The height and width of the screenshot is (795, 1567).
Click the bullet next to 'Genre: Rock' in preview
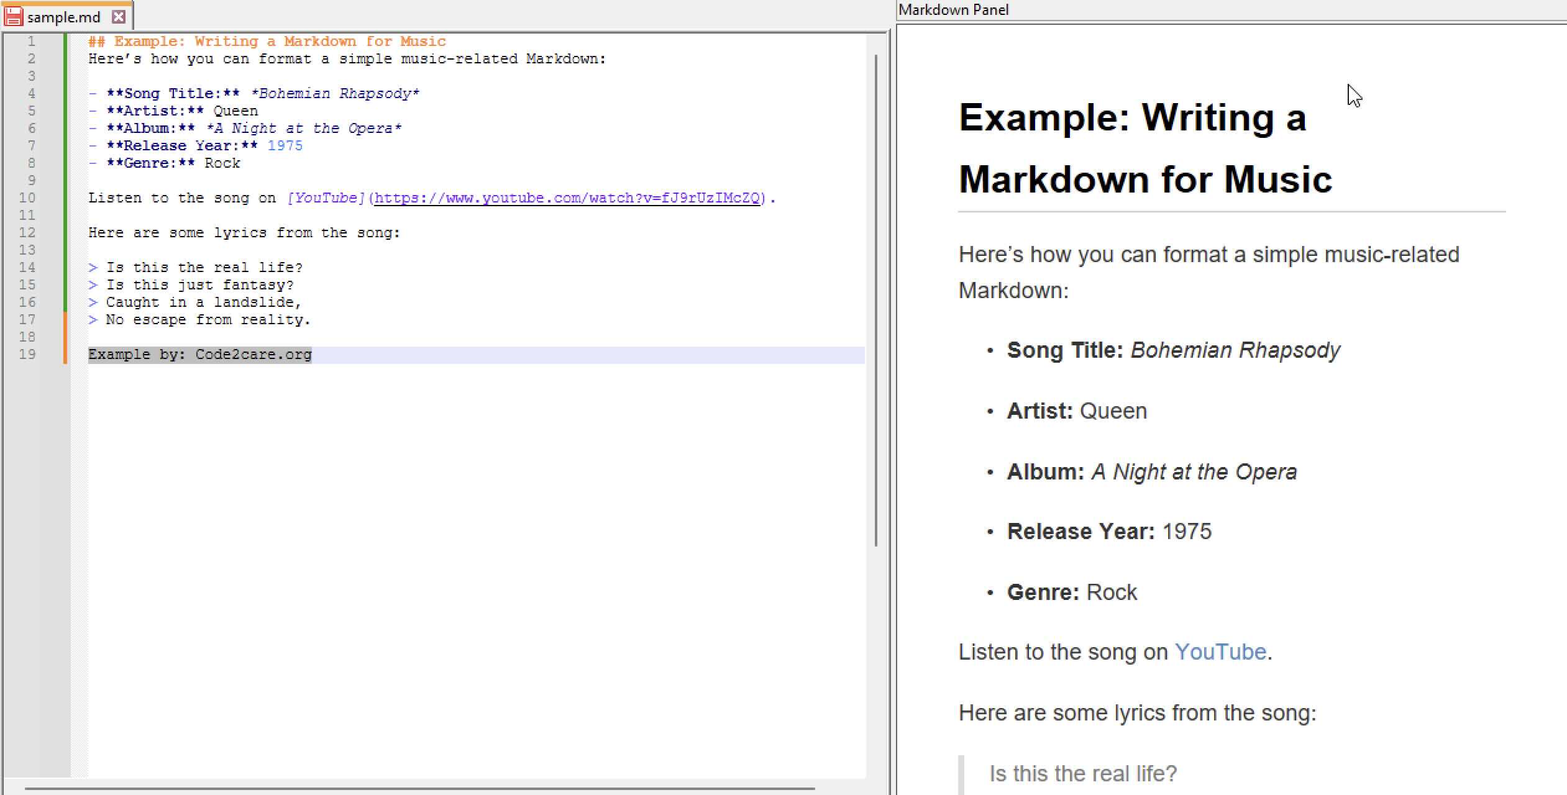[x=990, y=593]
